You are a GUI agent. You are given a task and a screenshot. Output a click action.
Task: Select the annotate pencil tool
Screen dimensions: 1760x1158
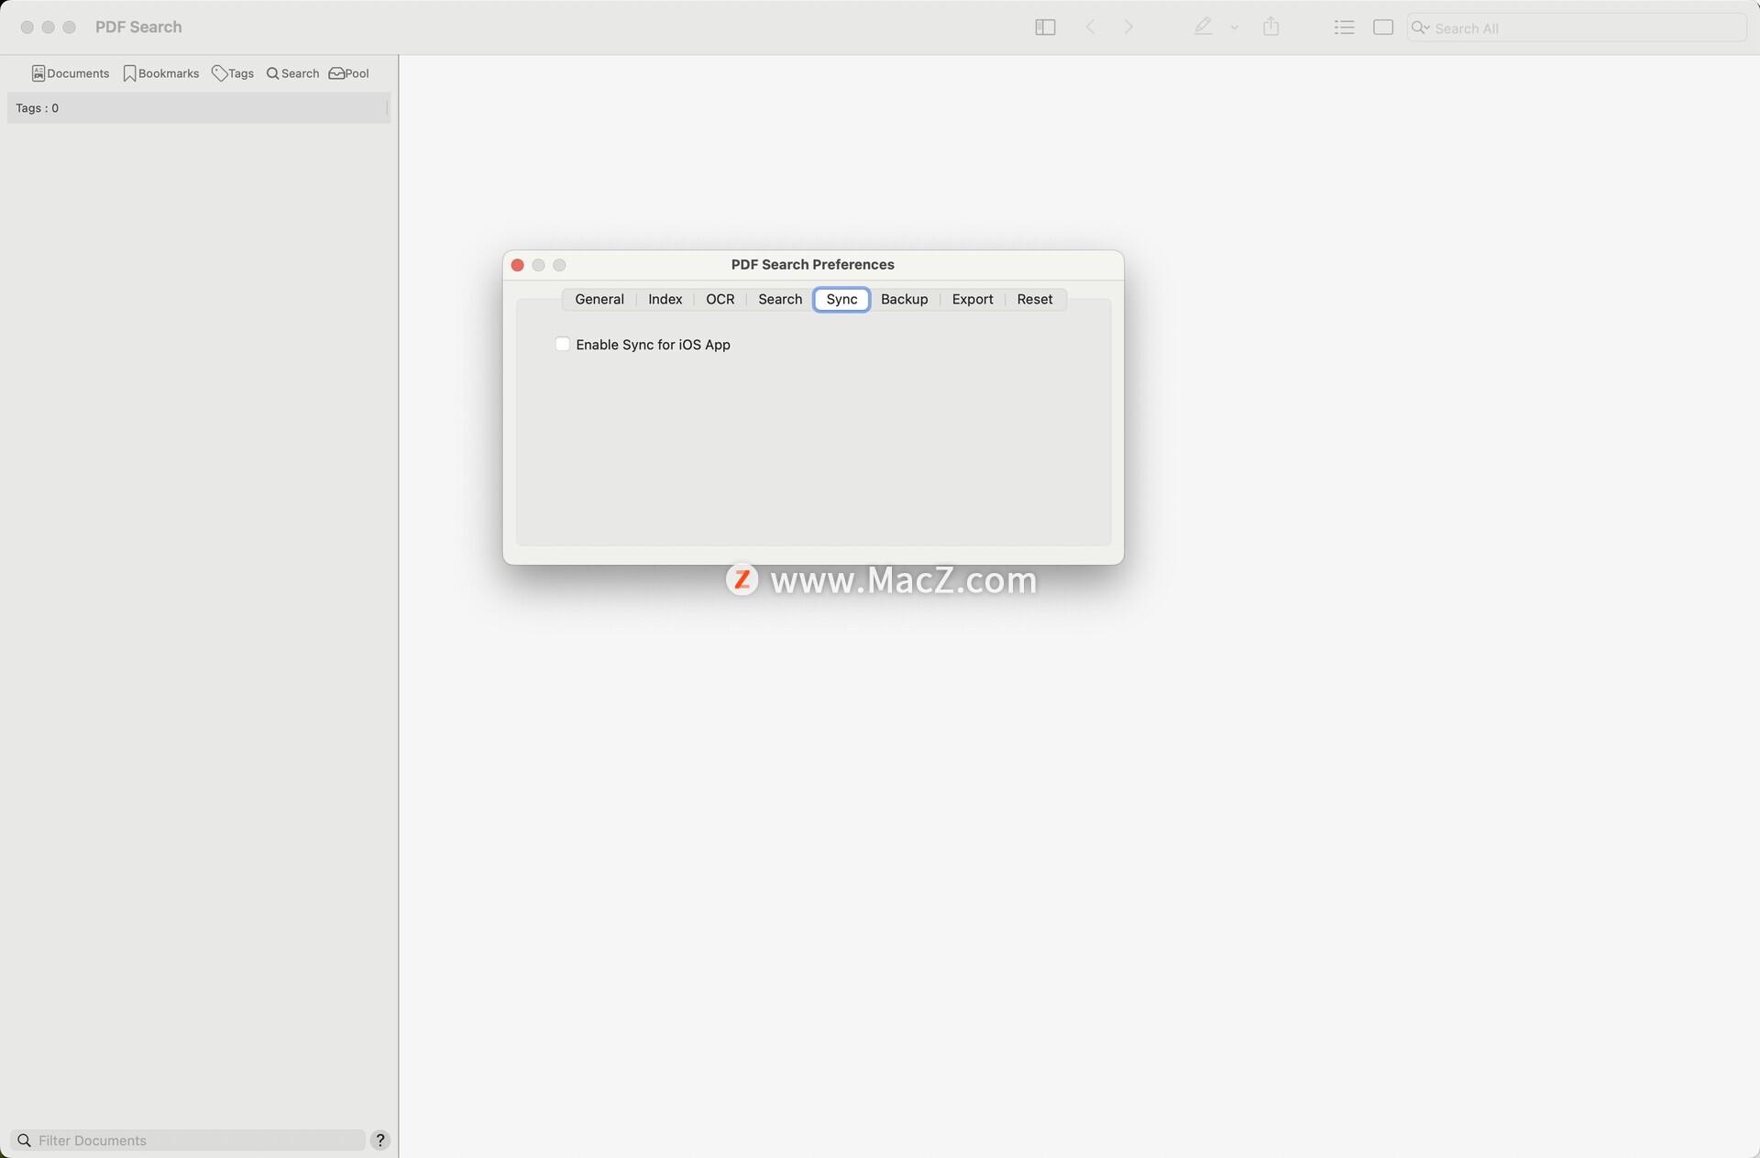pos(1203,28)
